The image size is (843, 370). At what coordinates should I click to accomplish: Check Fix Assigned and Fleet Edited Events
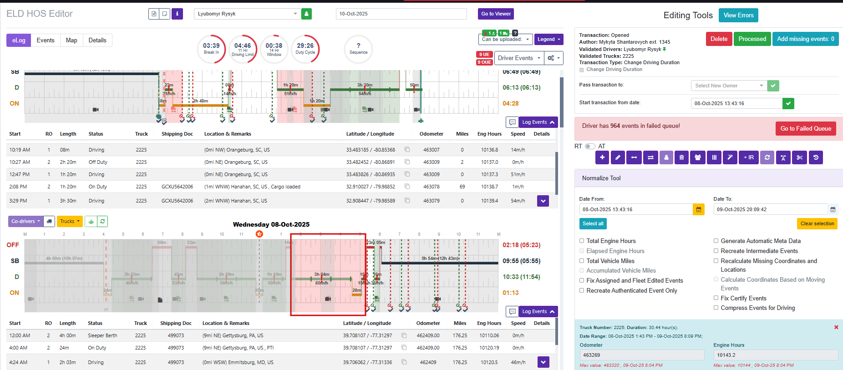click(582, 280)
